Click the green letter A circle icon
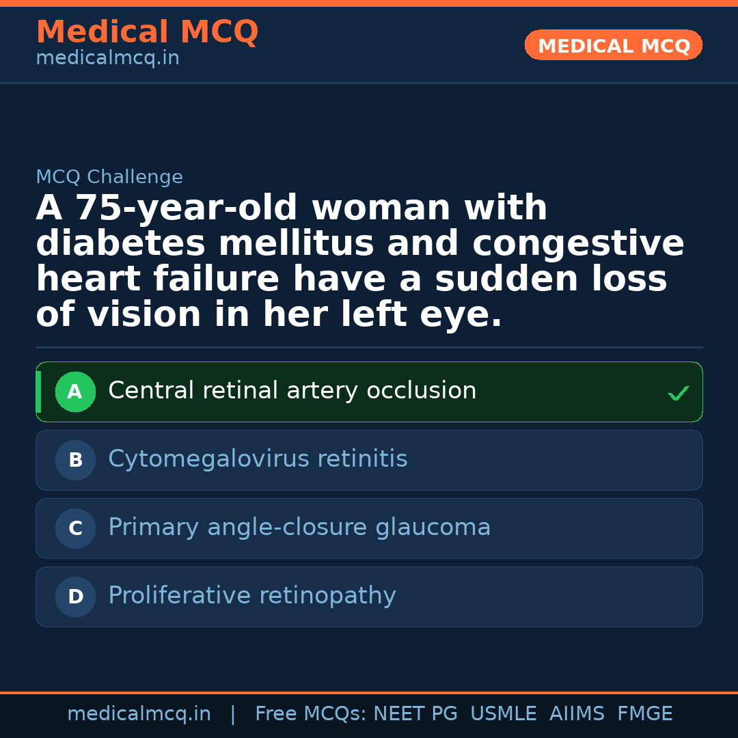Viewport: 738px width, 738px height. point(75,392)
